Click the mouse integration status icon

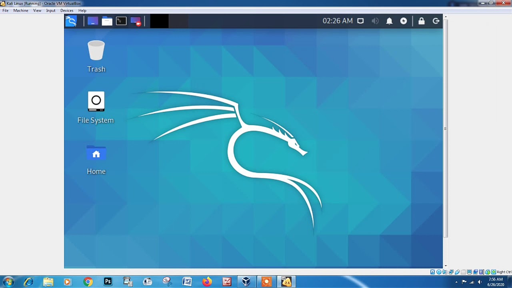[x=488, y=272]
